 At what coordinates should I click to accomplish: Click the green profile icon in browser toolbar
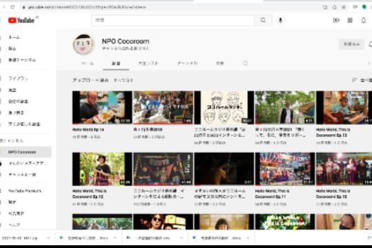click(364, 7)
